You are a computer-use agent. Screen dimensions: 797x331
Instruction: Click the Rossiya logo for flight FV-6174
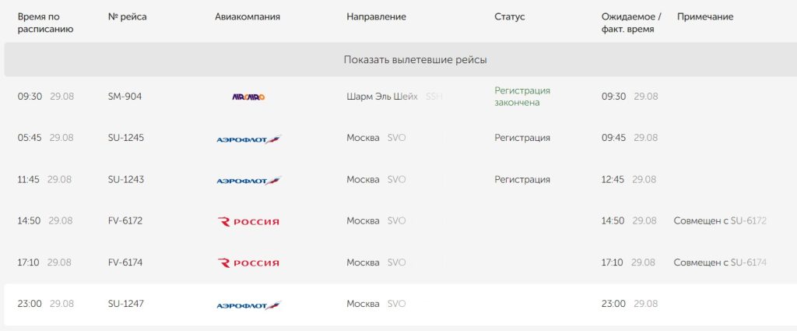tap(248, 263)
